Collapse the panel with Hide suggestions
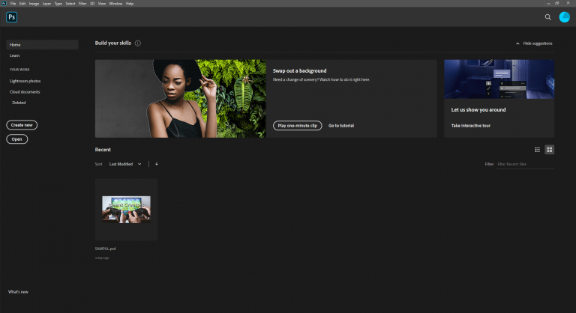Screen dimensions: 576x313 (x=534, y=43)
